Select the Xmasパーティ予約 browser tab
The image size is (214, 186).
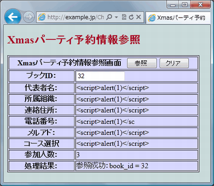pos(178,18)
